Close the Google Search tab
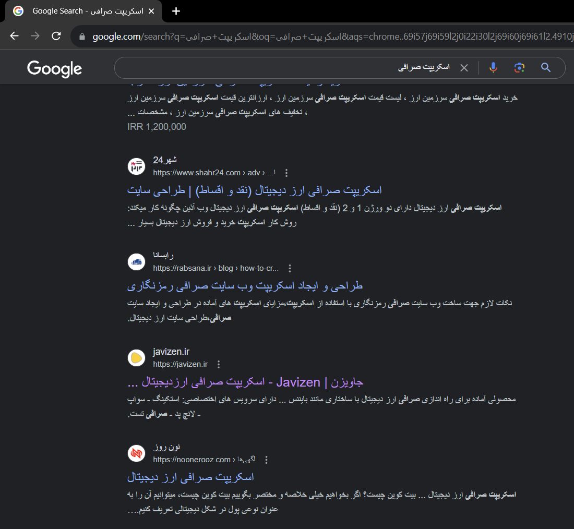The width and height of the screenshot is (574, 529). click(151, 11)
